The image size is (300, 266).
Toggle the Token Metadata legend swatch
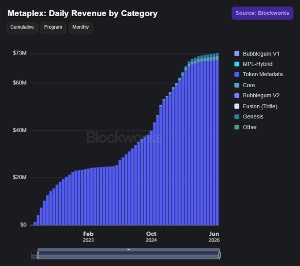(236, 74)
